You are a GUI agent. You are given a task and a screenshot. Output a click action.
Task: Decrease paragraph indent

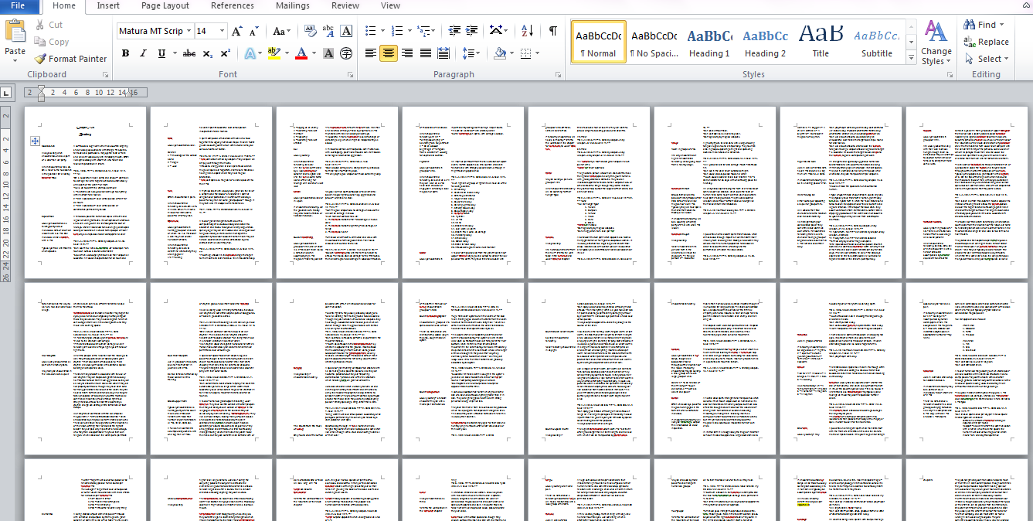(454, 31)
